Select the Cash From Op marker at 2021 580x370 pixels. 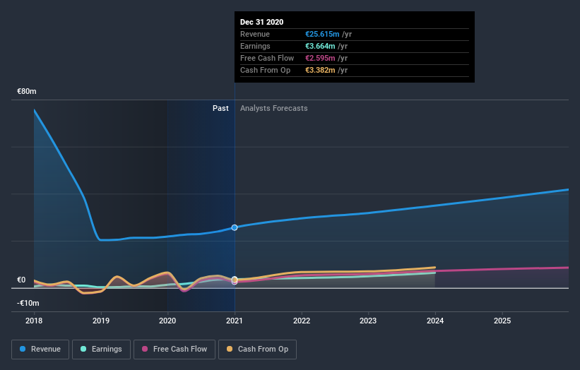click(235, 280)
